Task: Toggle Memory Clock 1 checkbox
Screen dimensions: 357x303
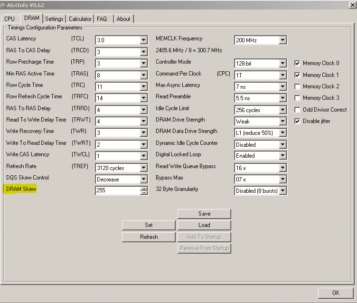Action: (297, 75)
